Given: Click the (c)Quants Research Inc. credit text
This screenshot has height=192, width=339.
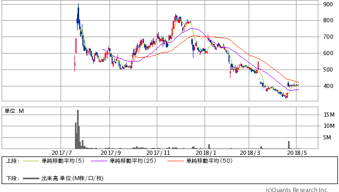Looking at the screenshot, I should pos(297,190).
